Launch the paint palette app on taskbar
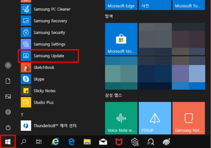211x148 pixels. click(x=166, y=142)
